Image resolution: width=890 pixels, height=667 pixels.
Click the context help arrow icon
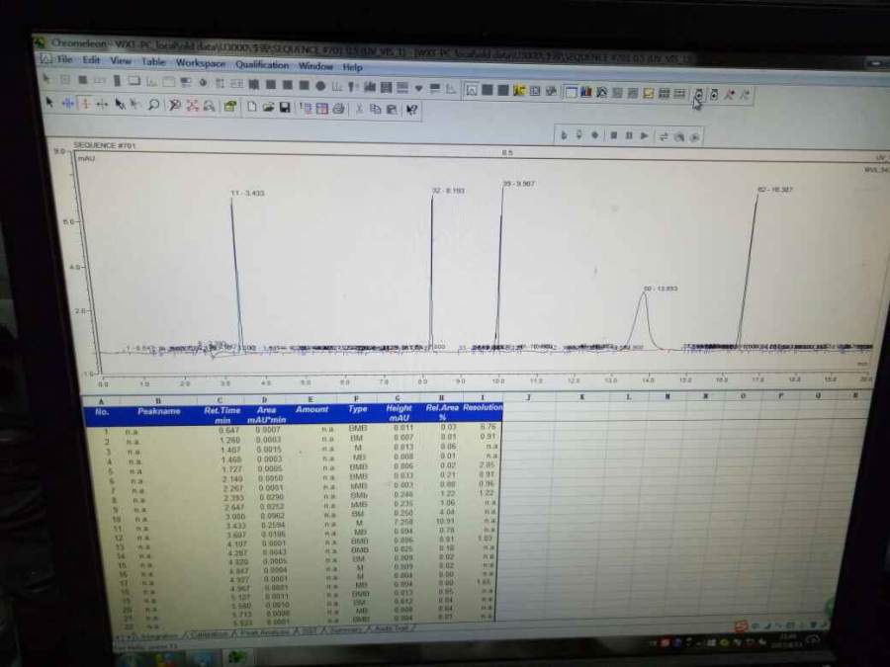pyautogui.click(x=412, y=110)
